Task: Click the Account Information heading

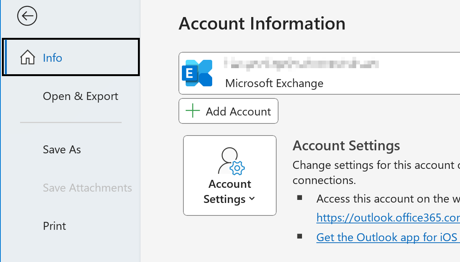Action: click(262, 23)
